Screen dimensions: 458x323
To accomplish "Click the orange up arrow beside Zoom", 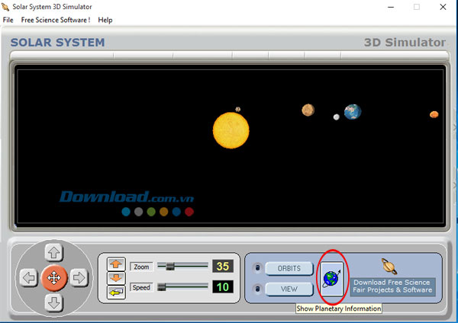I will [116, 264].
